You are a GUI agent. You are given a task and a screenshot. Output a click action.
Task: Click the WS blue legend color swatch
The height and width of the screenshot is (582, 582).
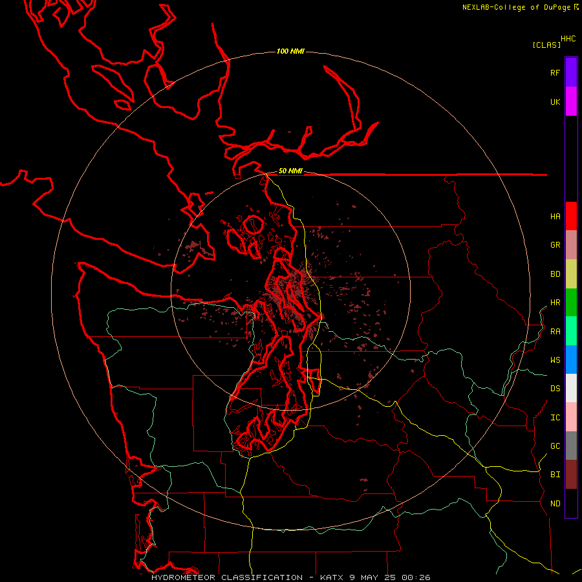click(x=571, y=360)
